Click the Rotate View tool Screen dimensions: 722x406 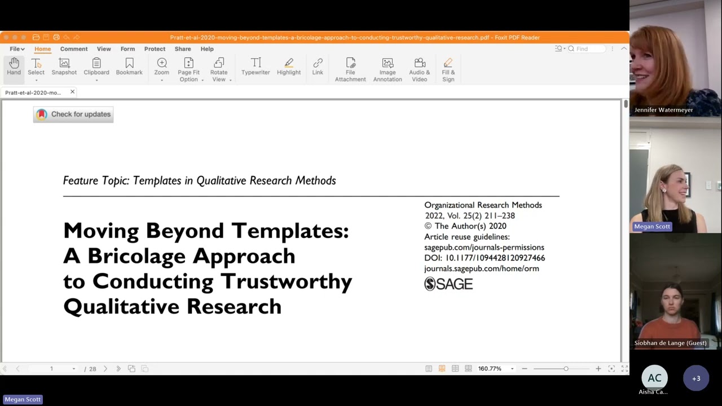click(219, 69)
